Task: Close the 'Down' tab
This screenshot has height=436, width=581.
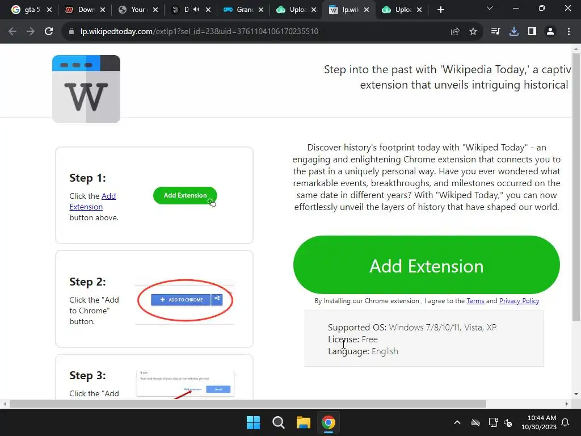Action: (x=103, y=10)
